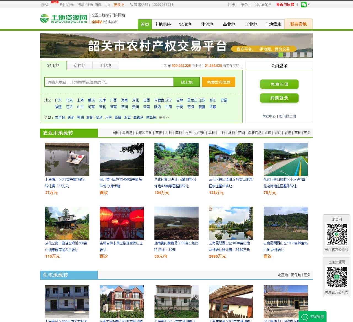The height and width of the screenshot is (322, 353).
Task: Click the QR code under 土地资源网 sidebar label
Action: 337,277
